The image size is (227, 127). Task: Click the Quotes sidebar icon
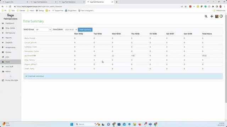coord(3,52)
